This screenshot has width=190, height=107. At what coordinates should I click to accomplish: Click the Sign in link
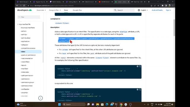pos(168,10)
